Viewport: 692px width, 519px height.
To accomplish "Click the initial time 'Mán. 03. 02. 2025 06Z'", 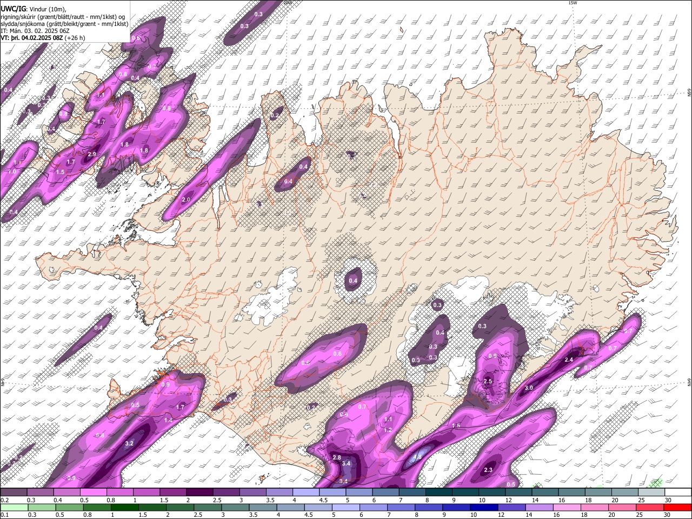I will tap(39, 31).
